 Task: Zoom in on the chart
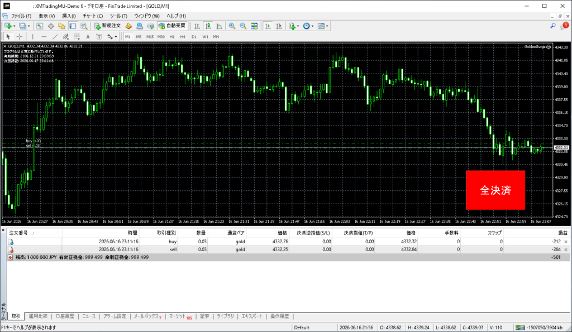[x=232, y=26]
